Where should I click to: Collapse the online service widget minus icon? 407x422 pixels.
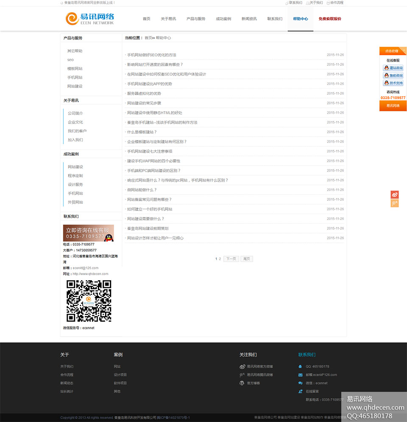404,50
